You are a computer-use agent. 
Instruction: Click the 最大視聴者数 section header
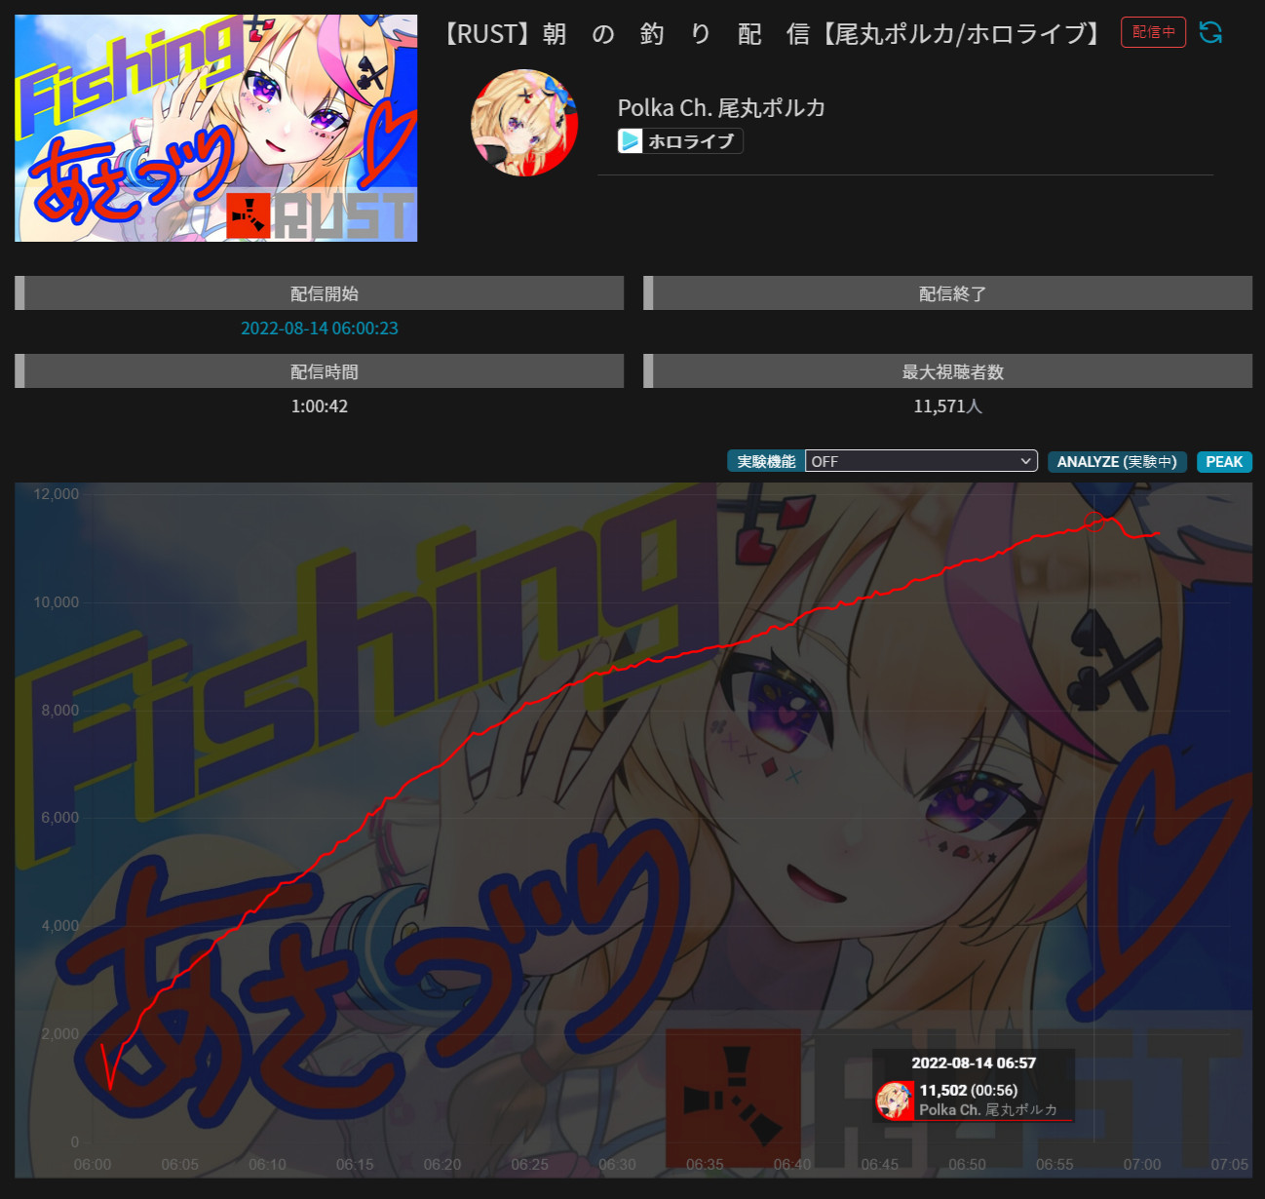pyautogui.click(x=948, y=371)
